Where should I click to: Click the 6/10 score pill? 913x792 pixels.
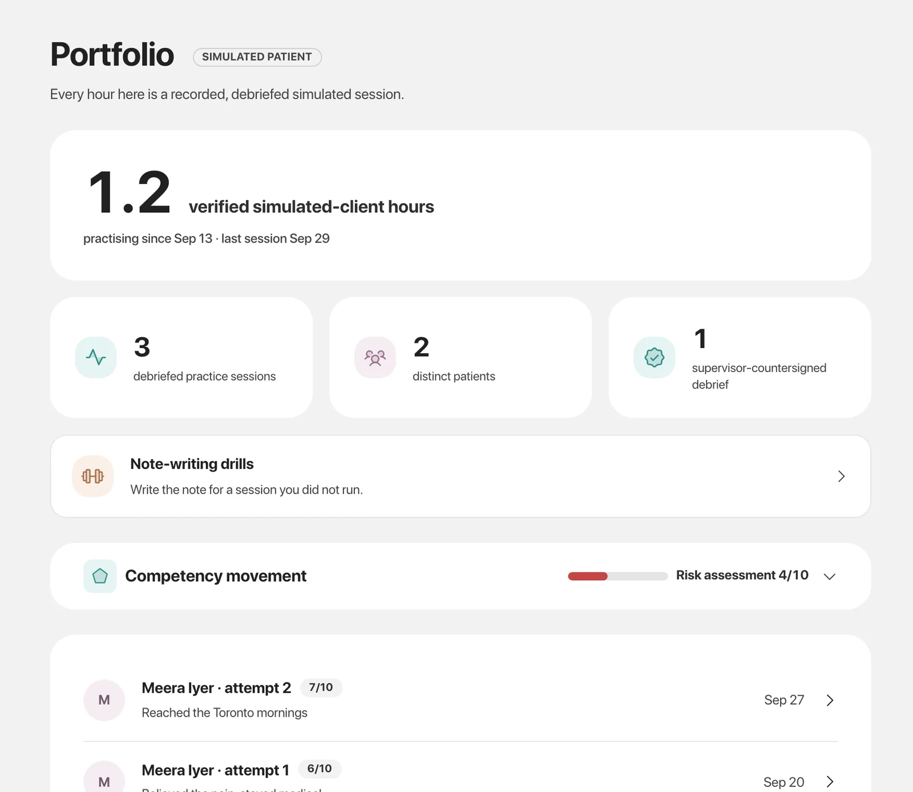[x=320, y=769]
